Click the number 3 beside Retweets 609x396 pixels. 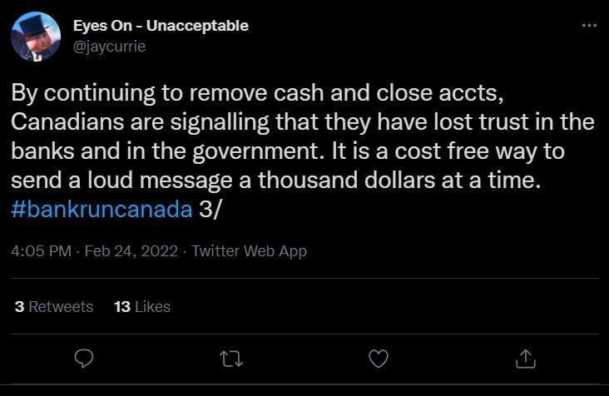(19, 307)
